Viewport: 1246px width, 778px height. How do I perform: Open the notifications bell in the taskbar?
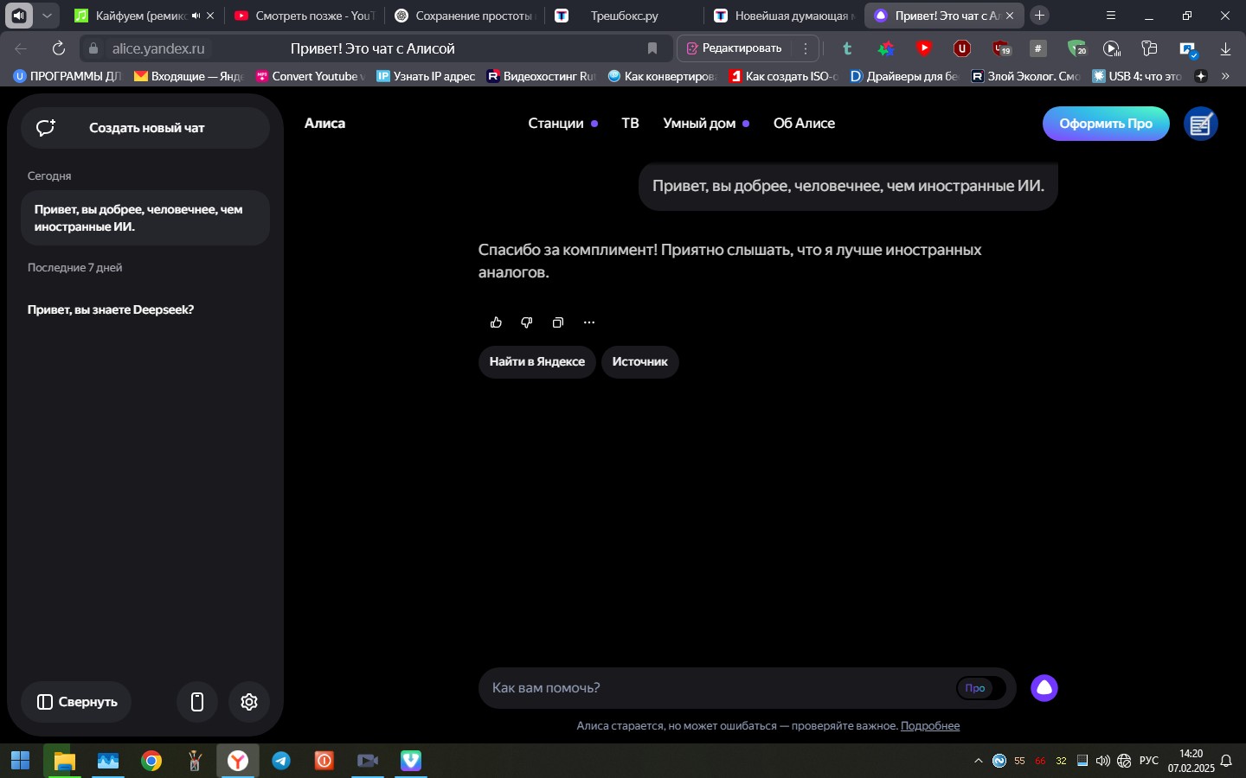pos(1226,761)
